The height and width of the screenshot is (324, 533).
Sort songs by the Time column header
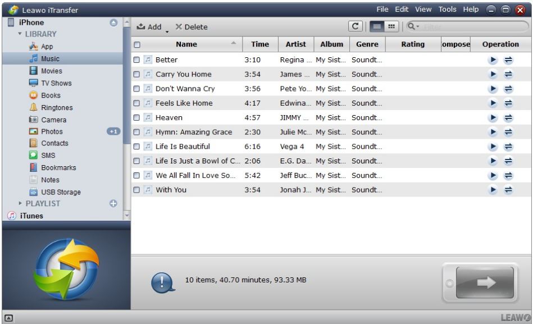point(259,44)
